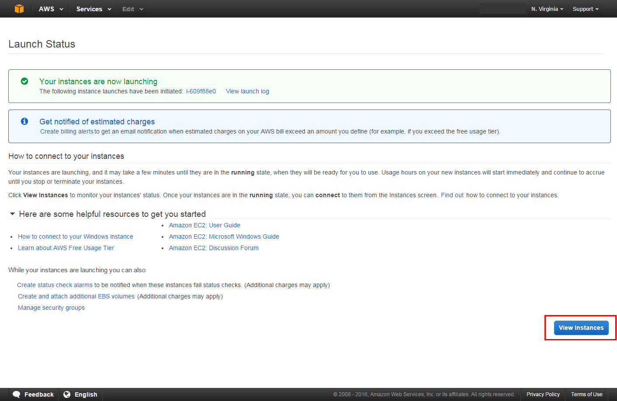Open the Edit menu
This screenshot has width=617, height=401.
[132, 8]
